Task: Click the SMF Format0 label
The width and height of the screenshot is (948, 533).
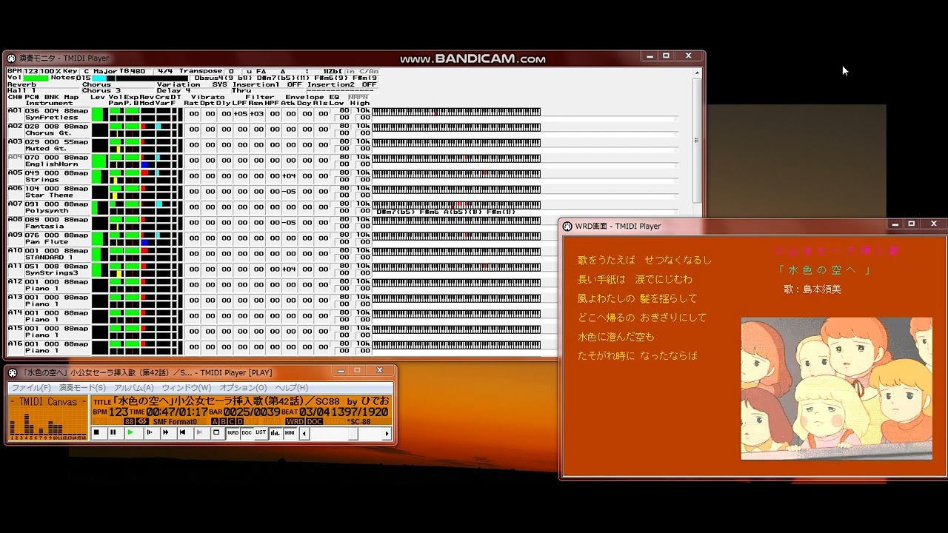Action: [175, 422]
